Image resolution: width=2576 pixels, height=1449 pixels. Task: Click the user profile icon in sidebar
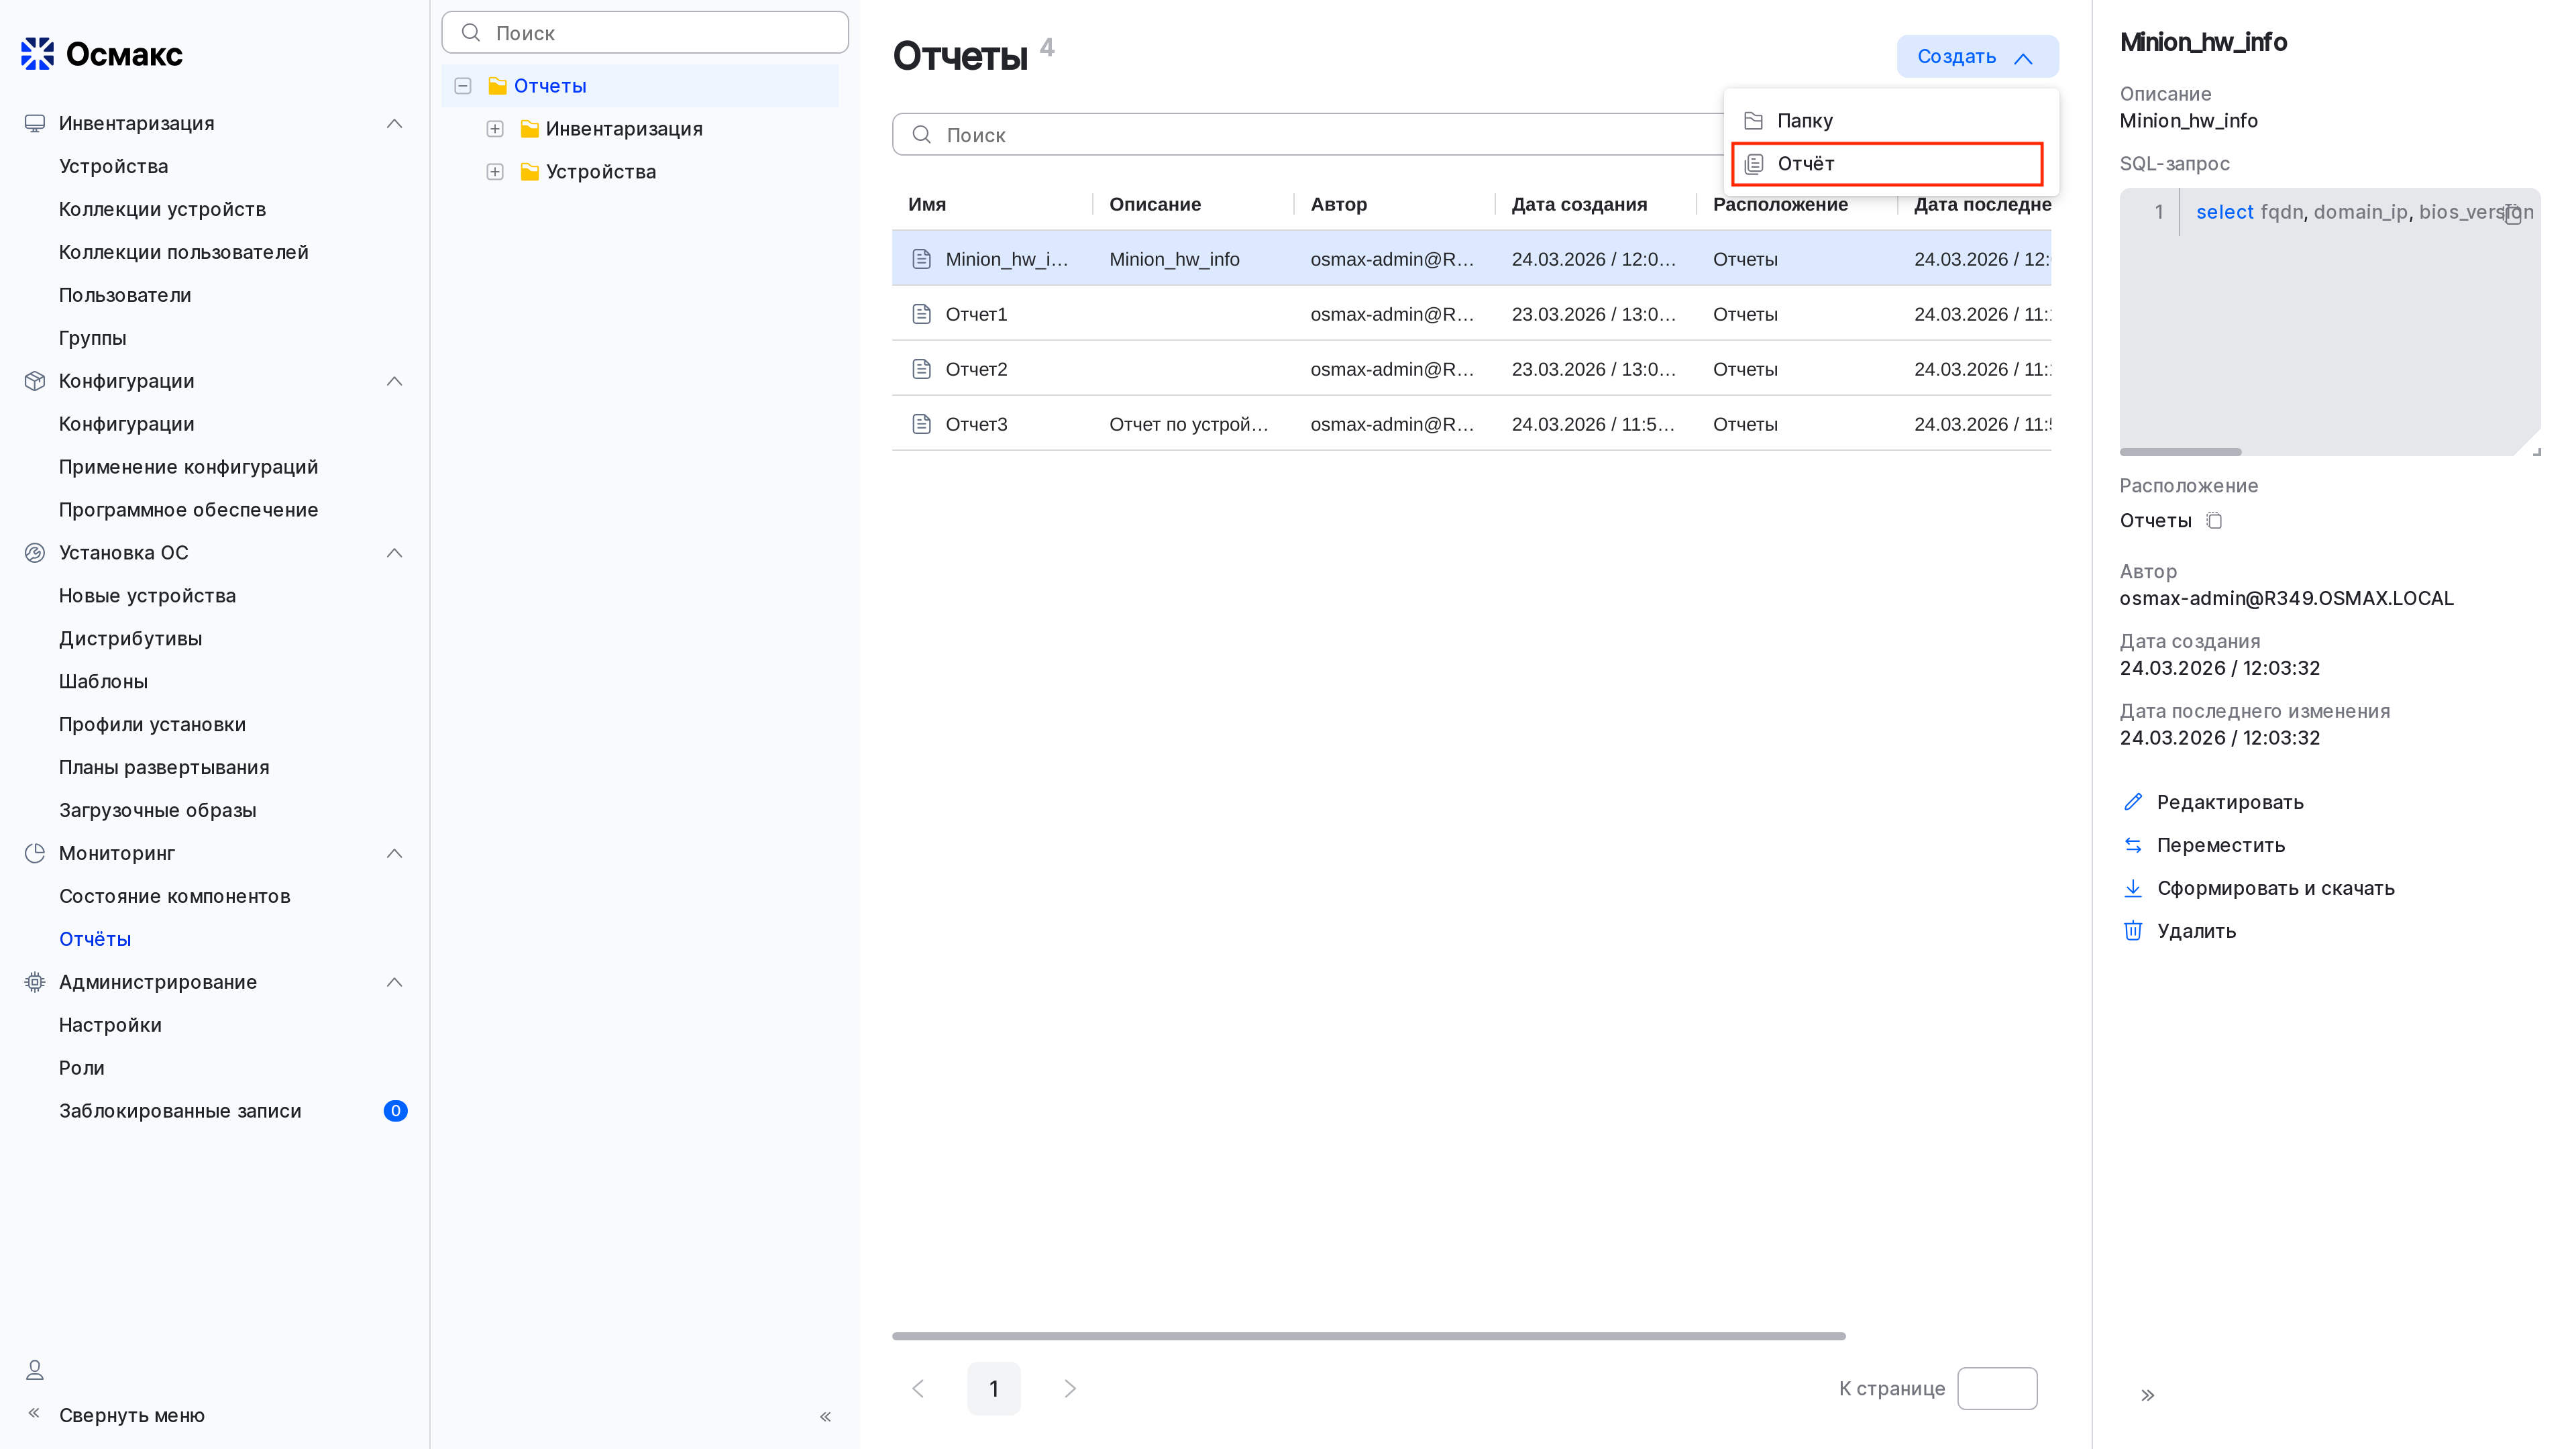(35, 1369)
